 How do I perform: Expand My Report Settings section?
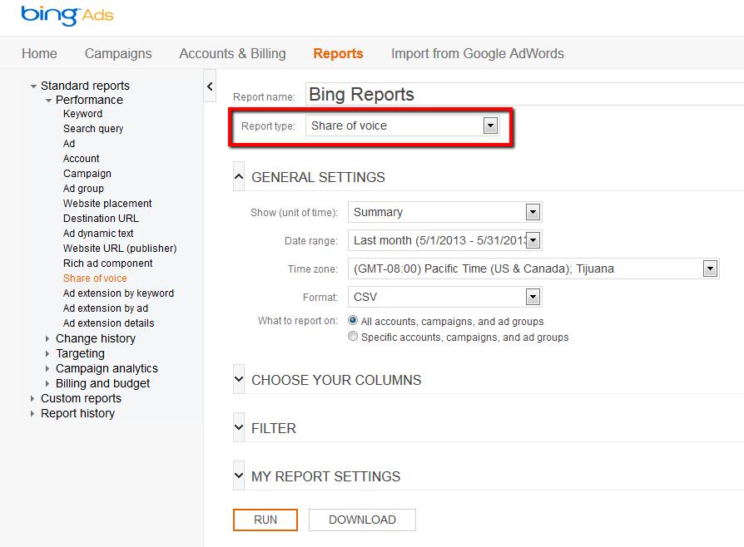(x=239, y=476)
